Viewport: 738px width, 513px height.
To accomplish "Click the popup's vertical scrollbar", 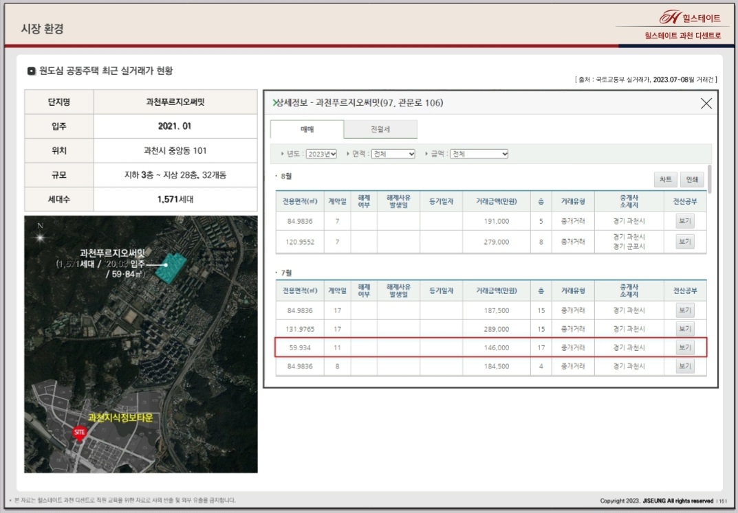I will 709,179.
